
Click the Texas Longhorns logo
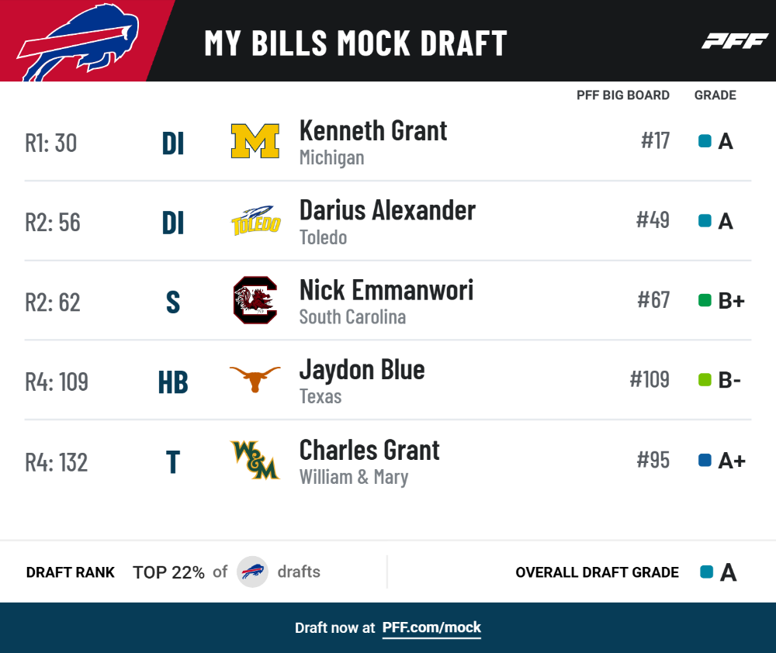pyautogui.click(x=255, y=379)
